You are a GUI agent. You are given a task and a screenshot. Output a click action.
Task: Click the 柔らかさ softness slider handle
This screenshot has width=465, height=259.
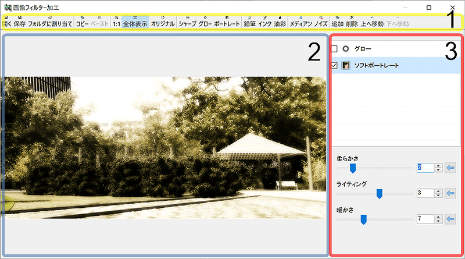click(353, 168)
